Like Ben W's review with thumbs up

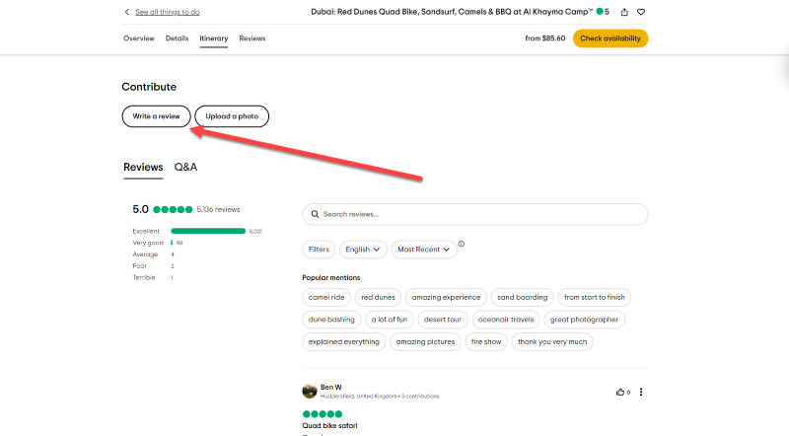(x=620, y=393)
